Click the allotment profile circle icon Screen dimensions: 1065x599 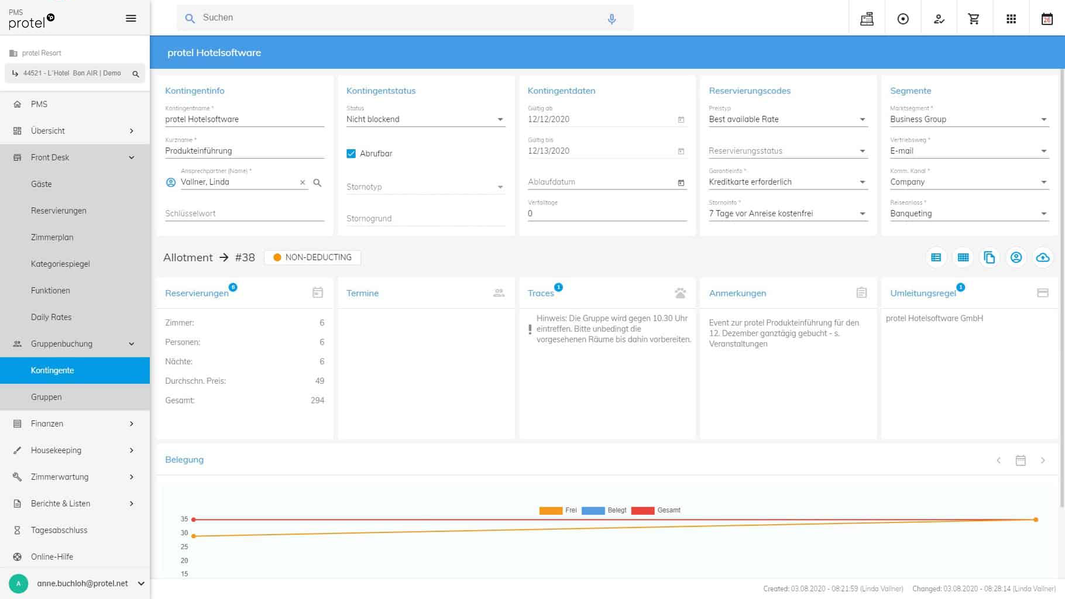[x=1016, y=257]
